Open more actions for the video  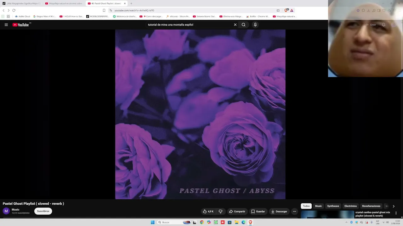pyautogui.click(x=294, y=212)
